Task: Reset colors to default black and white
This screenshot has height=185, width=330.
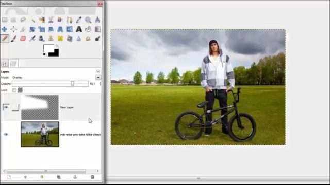Action: (45, 54)
